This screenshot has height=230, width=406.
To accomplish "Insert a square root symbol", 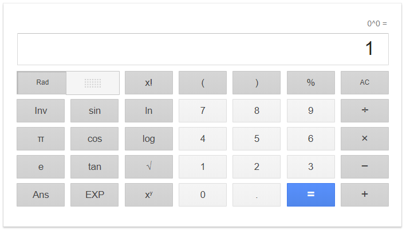I will point(149,166).
